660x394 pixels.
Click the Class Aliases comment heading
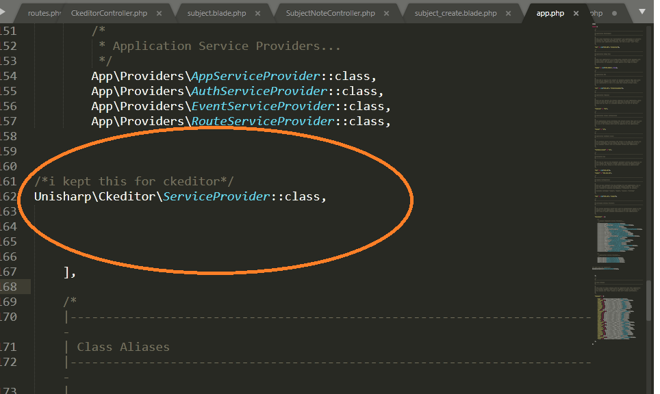123,347
